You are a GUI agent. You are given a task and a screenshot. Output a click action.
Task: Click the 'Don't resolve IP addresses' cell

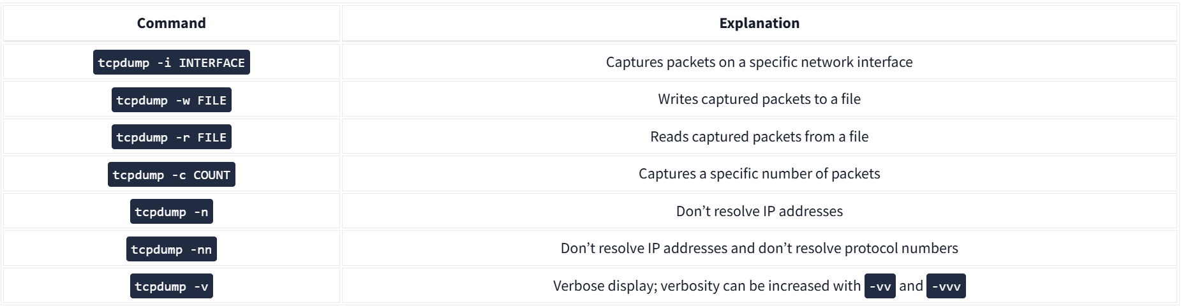(x=759, y=211)
